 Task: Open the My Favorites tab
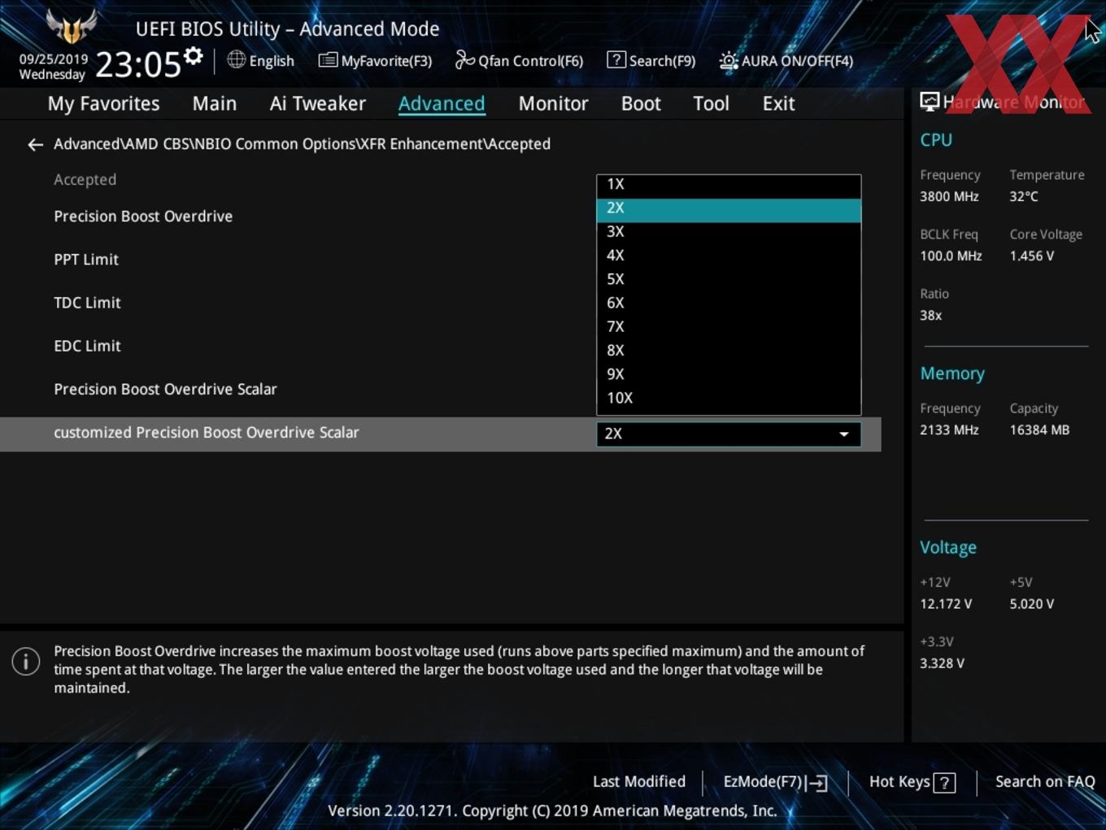(x=103, y=103)
